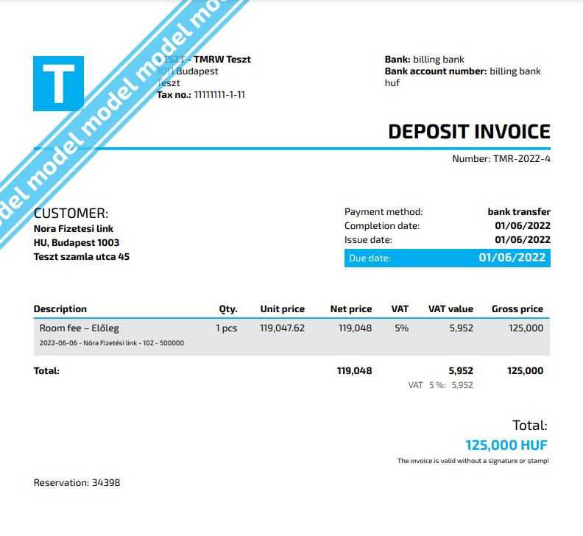Click the blue 125,000 HUF total amount
Screen dimensions: 583x536
coord(506,445)
